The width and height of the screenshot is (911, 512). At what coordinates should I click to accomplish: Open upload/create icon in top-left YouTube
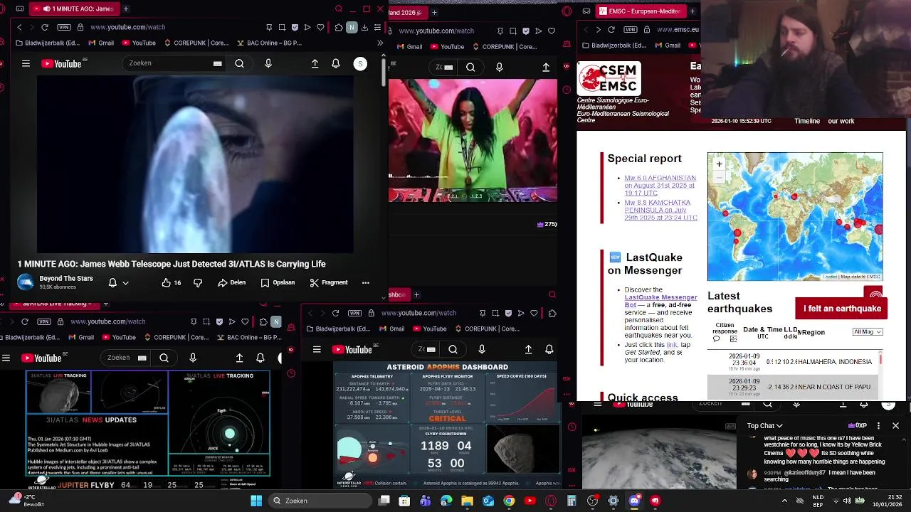(315, 63)
